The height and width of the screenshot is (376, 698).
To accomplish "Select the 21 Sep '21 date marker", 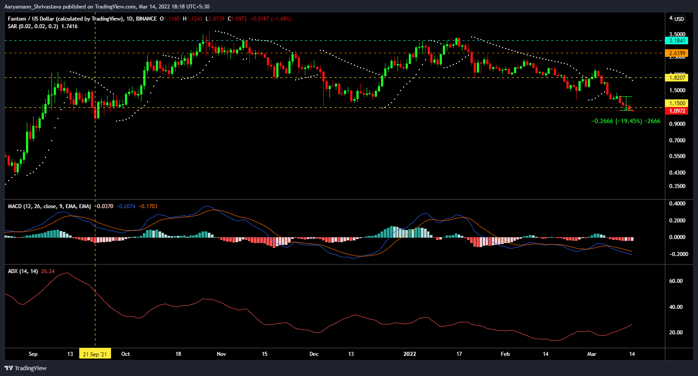I will pos(95,354).
